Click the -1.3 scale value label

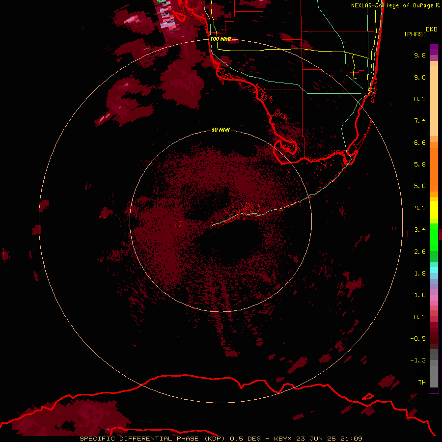coord(418,360)
